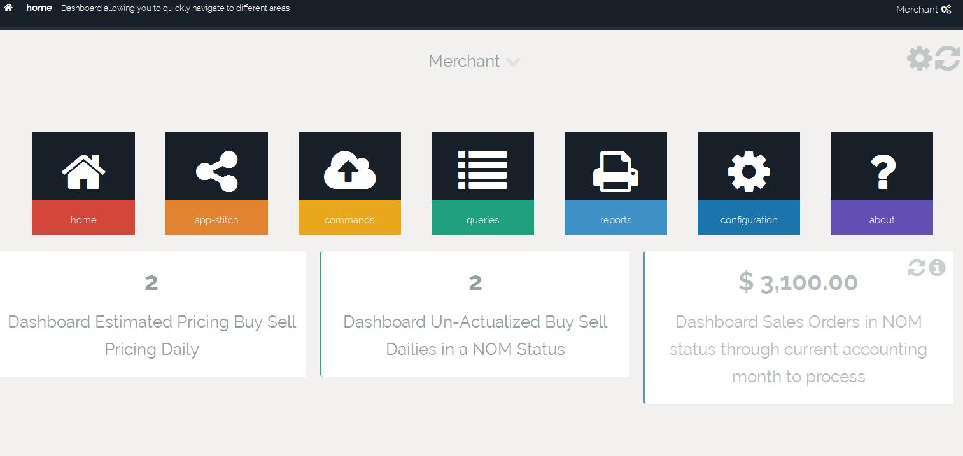Expand the Merchant dropdown chevron
The width and height of the screenshot is (963, 456).
click(x=513, y=62)
